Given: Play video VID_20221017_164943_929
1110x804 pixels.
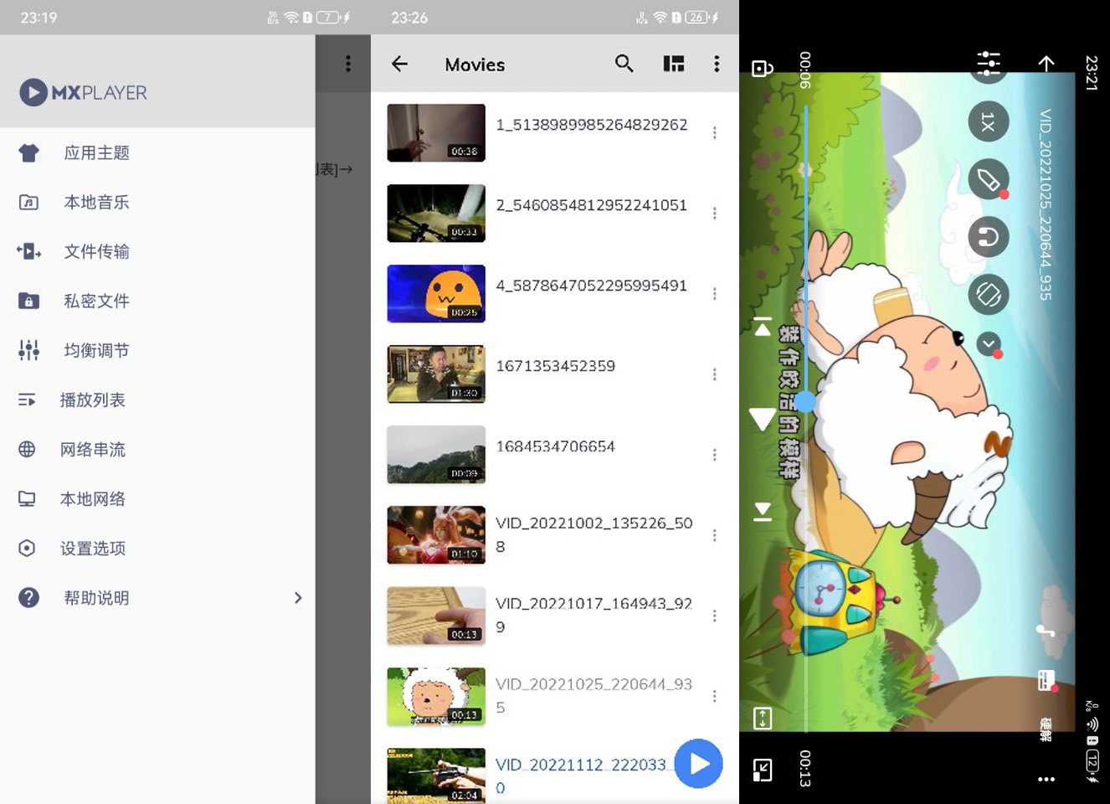Looking at the screenshot, I should pos(594,615).
